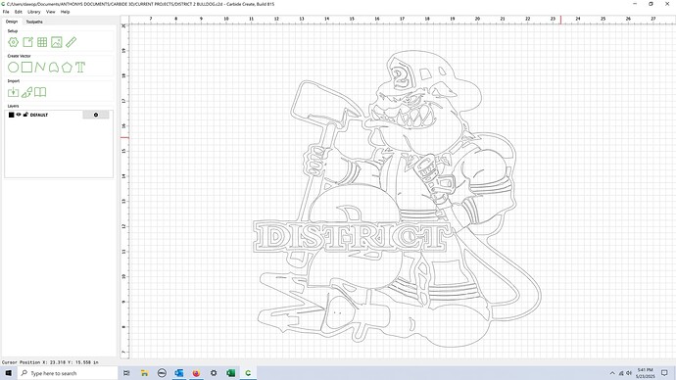Viewport: 676px width, 380px height.
Task: Open grid settings icon in Setup
Action: tap(42, 42)
